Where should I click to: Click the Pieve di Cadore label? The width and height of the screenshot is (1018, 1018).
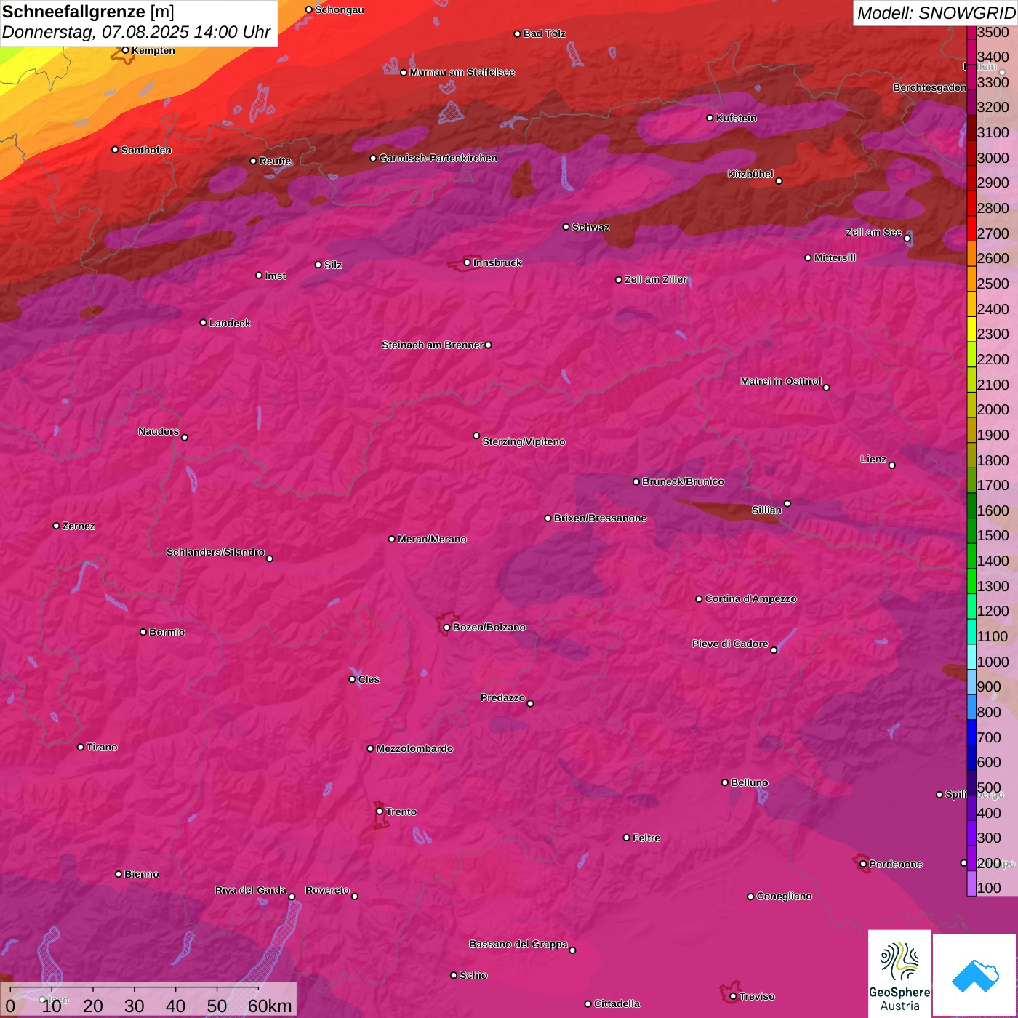(x=730, y=644)
